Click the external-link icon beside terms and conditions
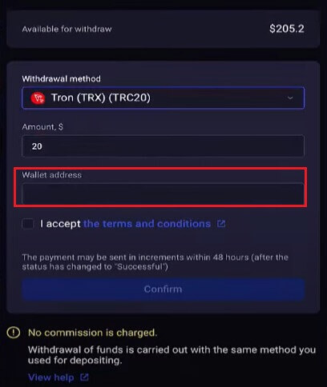The width and height of the screenshot is (327, 387). 221,224
